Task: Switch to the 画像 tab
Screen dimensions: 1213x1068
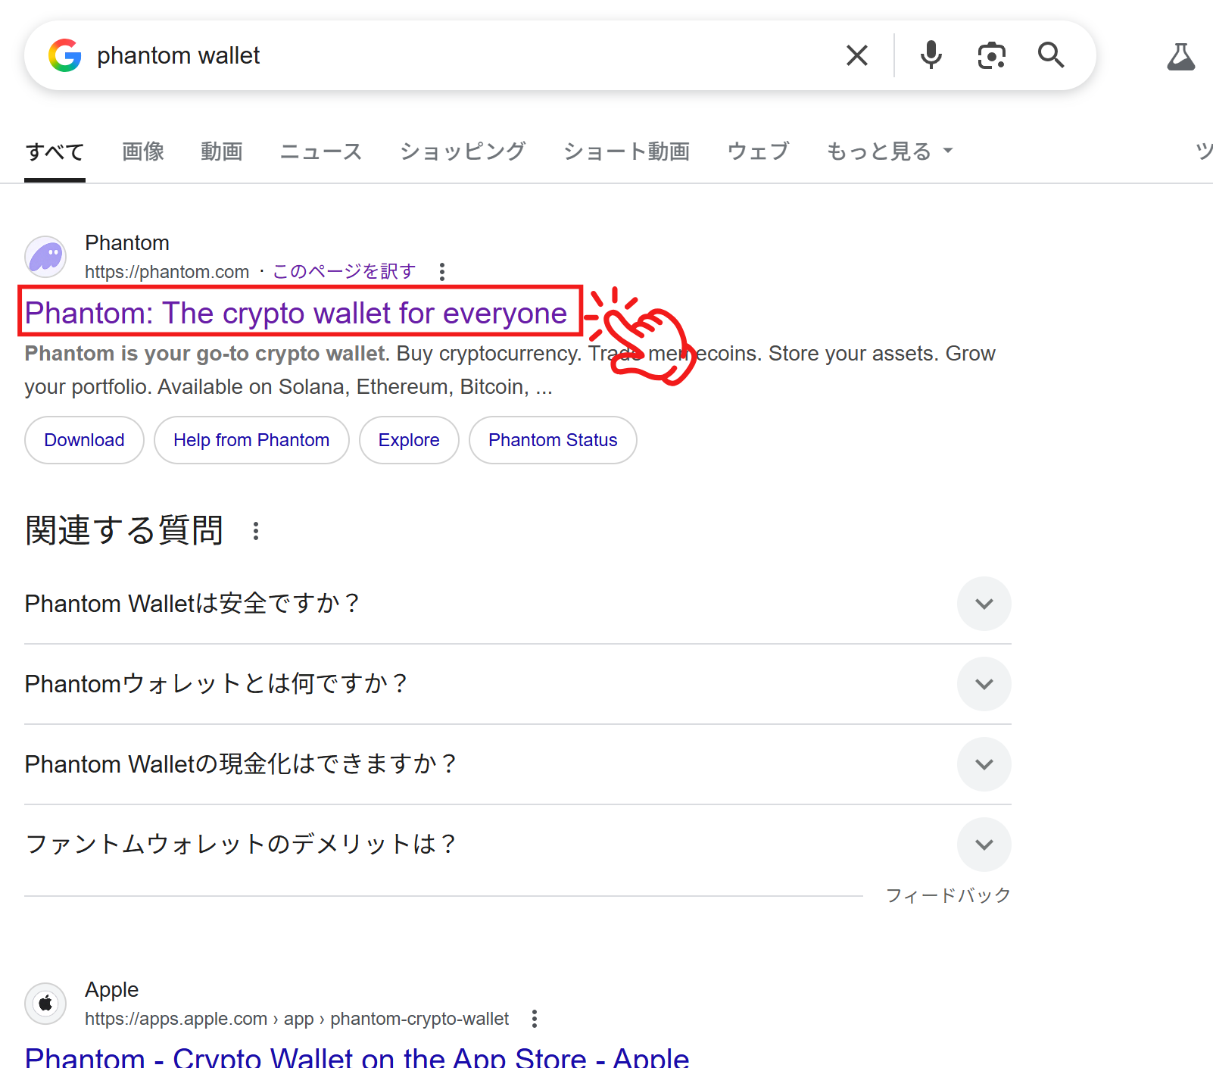Action: (143, 151)
